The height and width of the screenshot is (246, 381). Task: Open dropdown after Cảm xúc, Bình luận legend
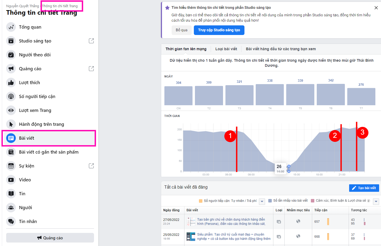coord(376,201)
